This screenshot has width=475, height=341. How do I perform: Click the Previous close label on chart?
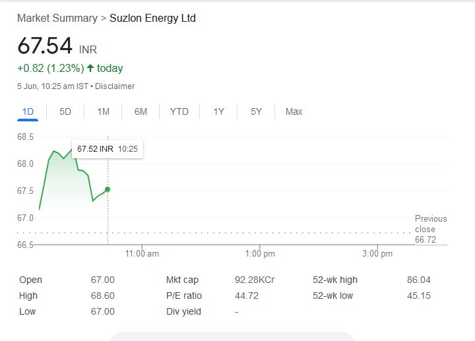pyautogui.click(x=430, y=224)
